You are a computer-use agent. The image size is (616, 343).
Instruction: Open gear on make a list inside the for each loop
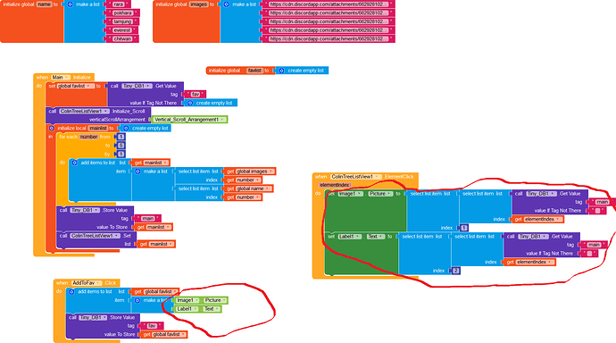pyautogui.click(x=137, y=171)
